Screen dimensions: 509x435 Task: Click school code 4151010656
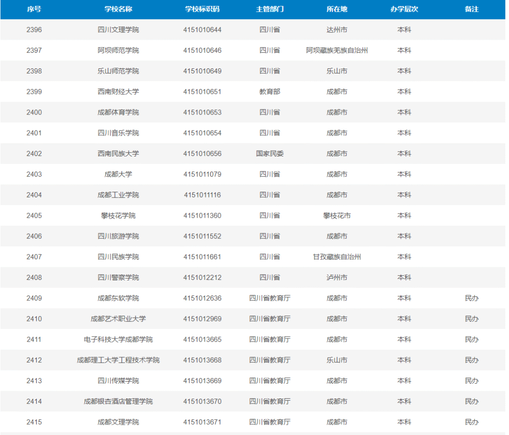[x=202, y=154]
